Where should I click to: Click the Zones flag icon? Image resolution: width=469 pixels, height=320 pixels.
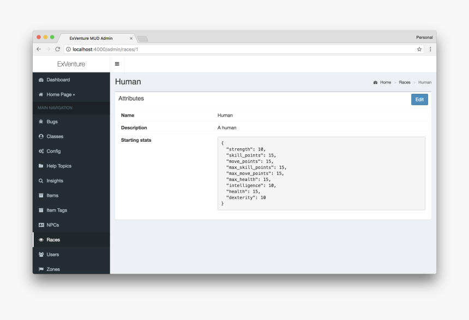click(41, 269)
